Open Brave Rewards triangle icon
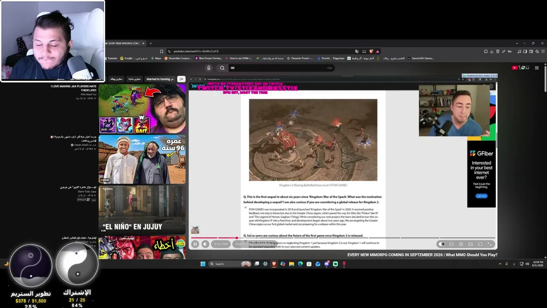Viewport: 547px width, 308px height. tap(377, 51)
